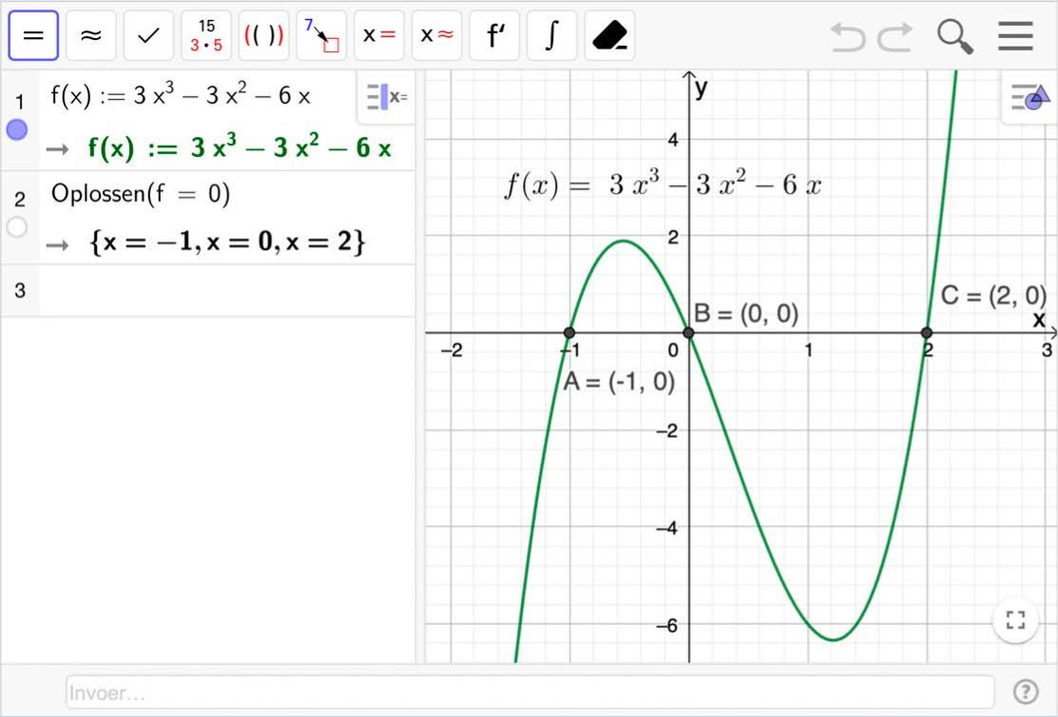
Task: Select the Solve (x =) tool
Action: 379,35
